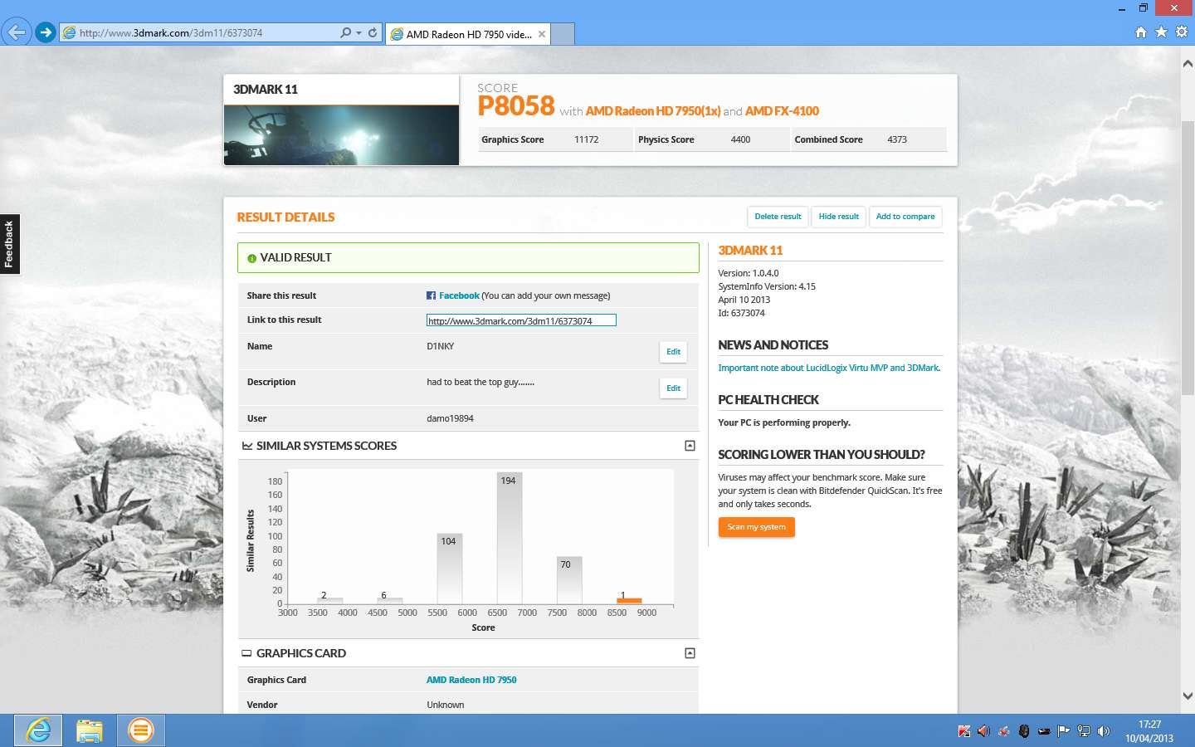Click the mouse device tray icon
This screenshot has height=747, width=1195.
tap(1024, 731)
